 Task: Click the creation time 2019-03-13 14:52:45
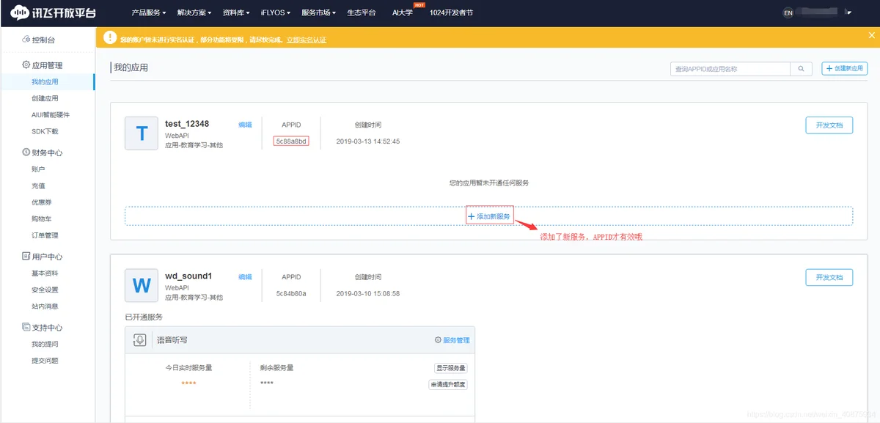click(x=368, y=141)
